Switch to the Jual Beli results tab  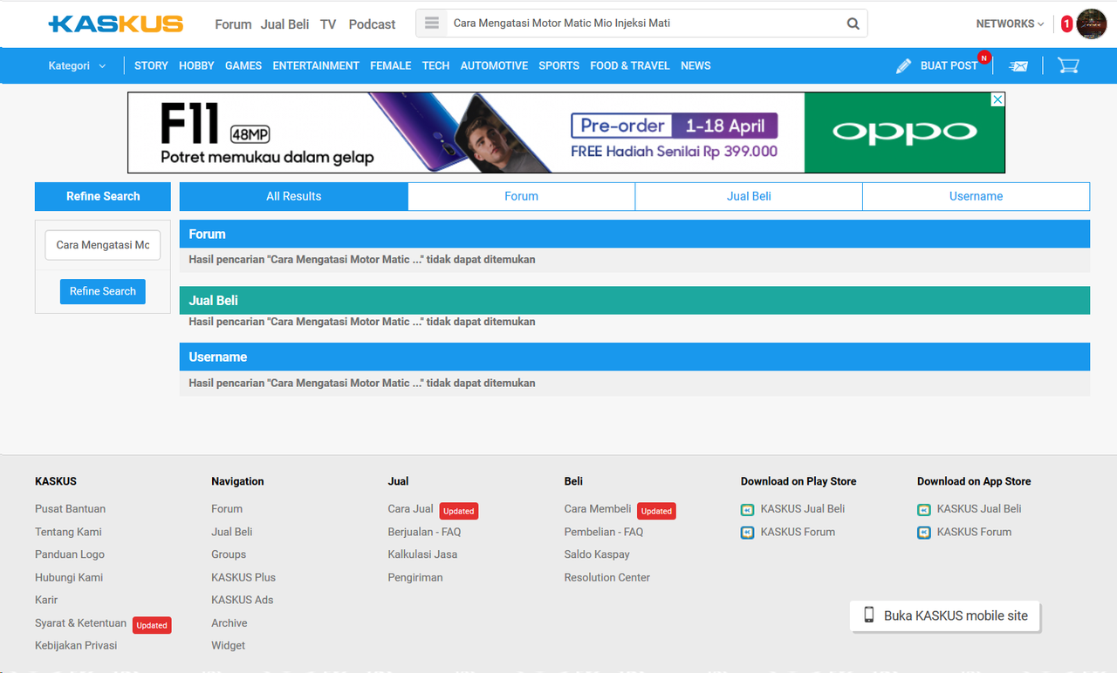pos(749,196)
